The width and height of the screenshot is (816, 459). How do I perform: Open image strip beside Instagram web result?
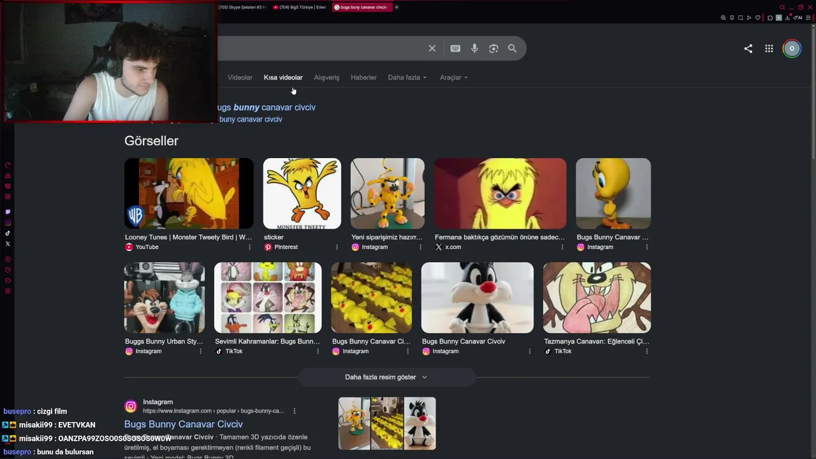click(387, 423)
